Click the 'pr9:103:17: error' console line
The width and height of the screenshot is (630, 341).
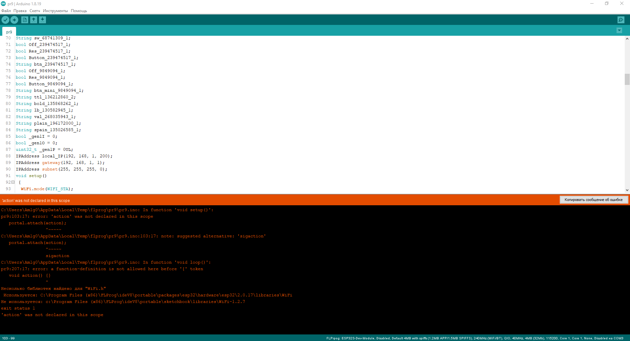click(77, 216)
